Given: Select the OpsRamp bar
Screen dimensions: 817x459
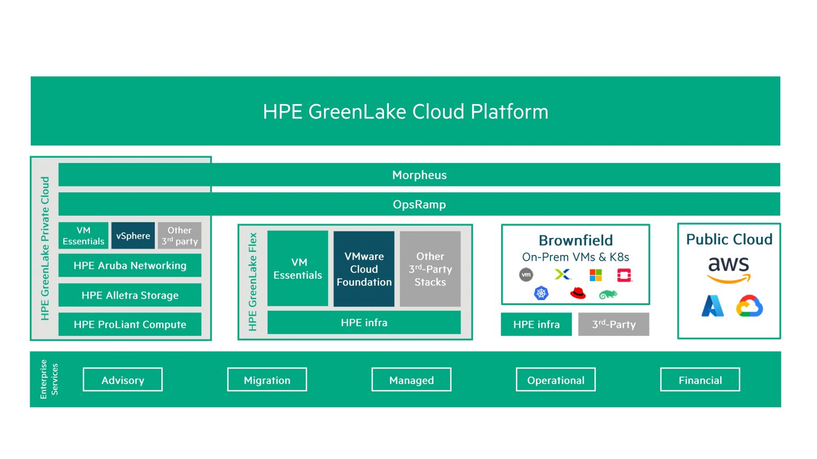Looking at the screenshot, I should (x=419, y=204).
